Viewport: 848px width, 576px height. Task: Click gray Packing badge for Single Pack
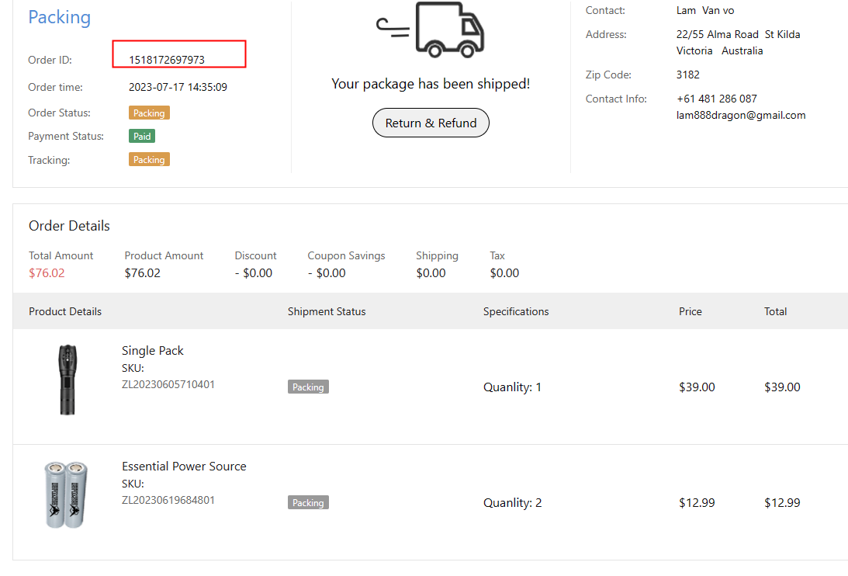point(308,387)
